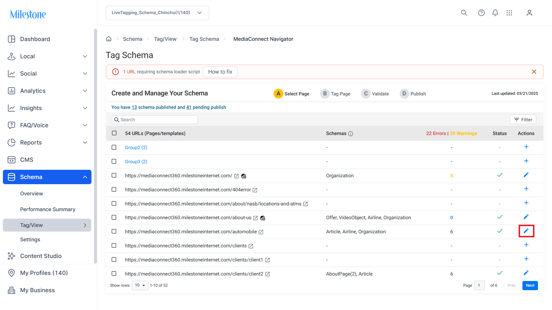Select the clients/client2 row checkbox
The height and width of the screenshot is (310, 552).
[x=114, y=274]
